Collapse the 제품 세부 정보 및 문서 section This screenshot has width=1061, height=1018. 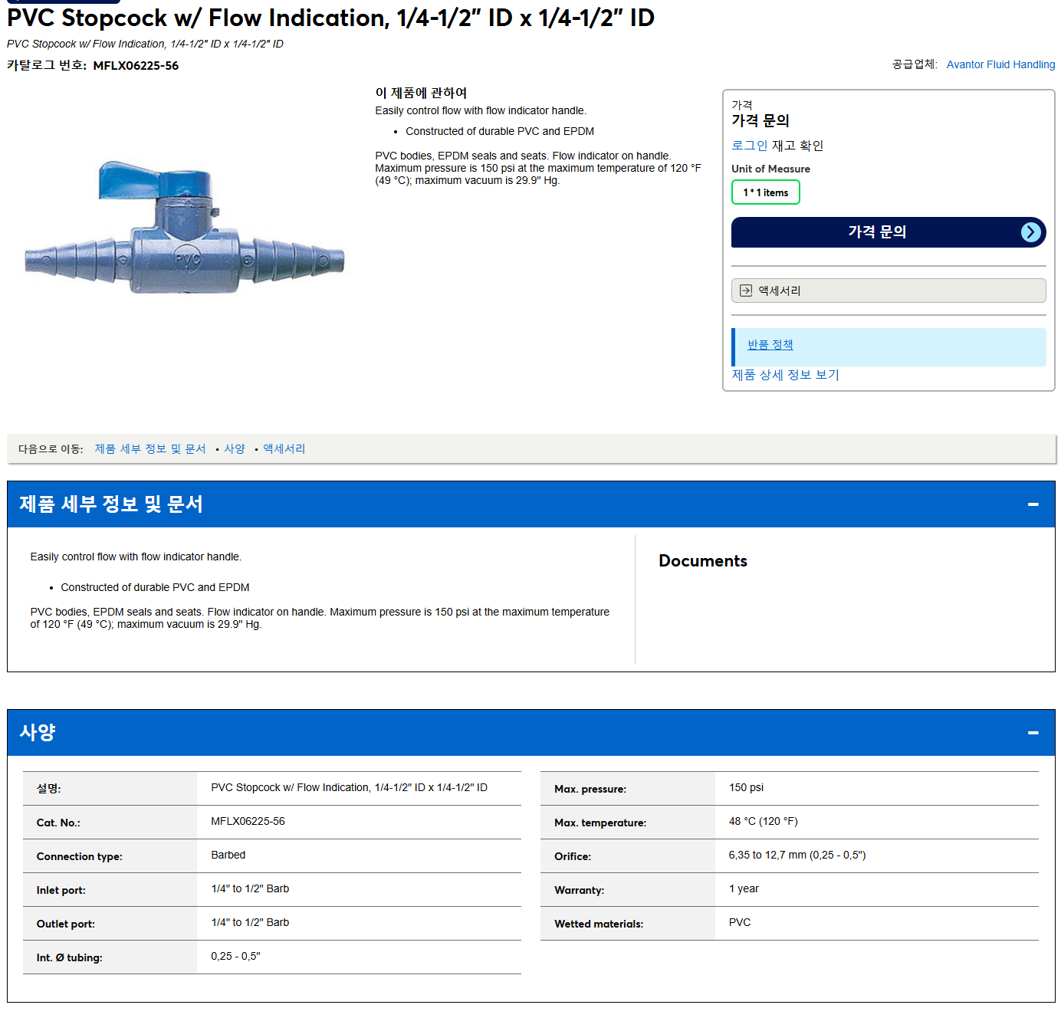click(1033, 504)
